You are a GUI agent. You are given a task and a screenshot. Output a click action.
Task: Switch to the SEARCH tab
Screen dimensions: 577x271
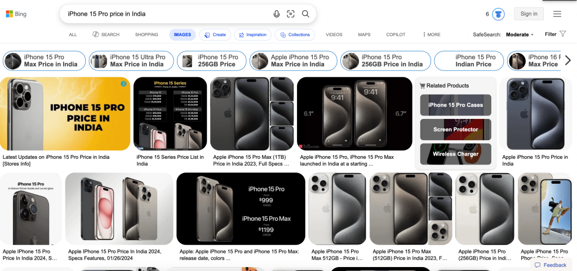[x=106, y=34]
